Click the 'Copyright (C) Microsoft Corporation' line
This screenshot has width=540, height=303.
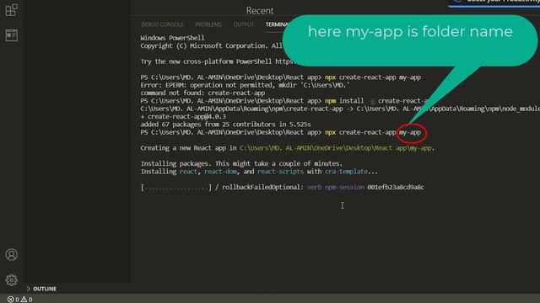tap(212, 45)
